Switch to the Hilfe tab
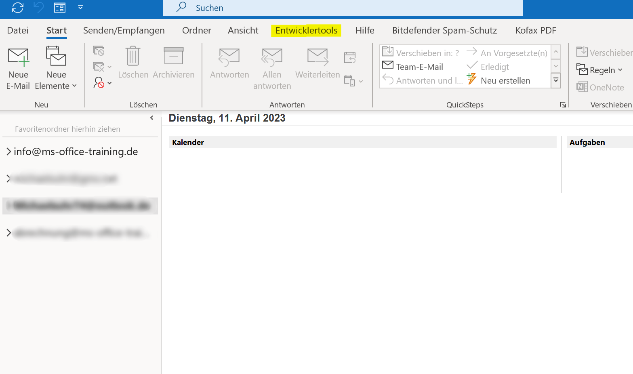633x374 pixels. [365, 30]
